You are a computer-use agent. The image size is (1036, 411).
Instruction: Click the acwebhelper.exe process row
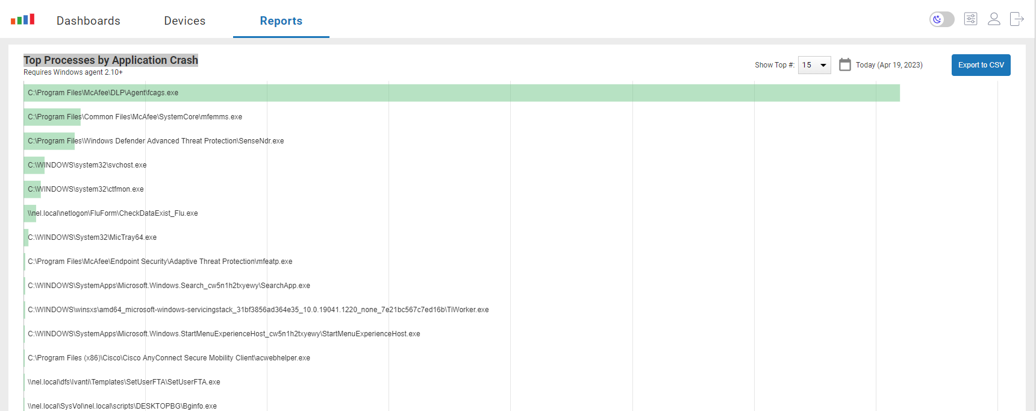pyautogui.click(x=169, y=358)
